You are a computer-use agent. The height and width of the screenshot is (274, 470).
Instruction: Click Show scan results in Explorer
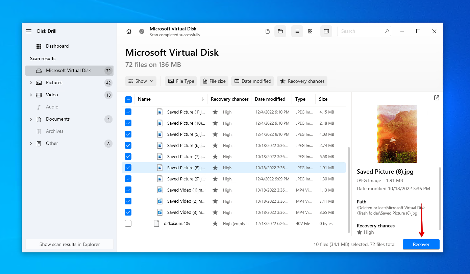(x=70, y=244)
